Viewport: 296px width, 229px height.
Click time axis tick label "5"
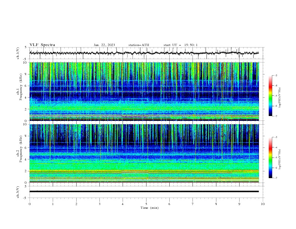click(x=146, y=204)
